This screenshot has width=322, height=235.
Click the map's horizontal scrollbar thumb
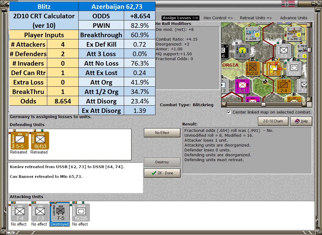coord(263,104)
